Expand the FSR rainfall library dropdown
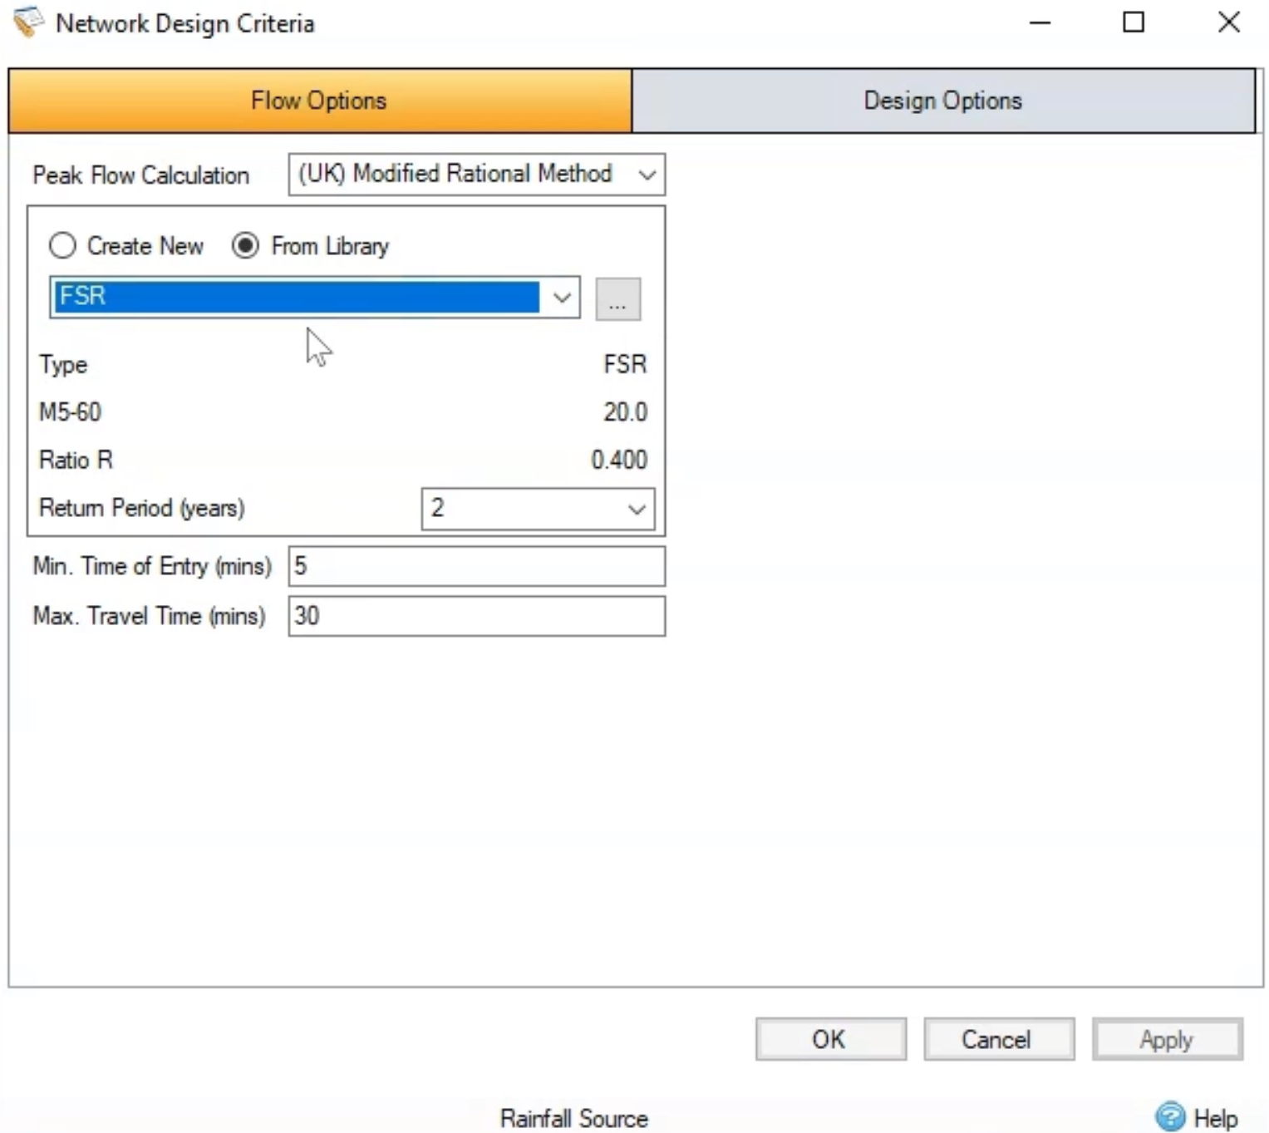Image resolution: width=1269 pixels, height=1133 pixels. coord(562,298)
